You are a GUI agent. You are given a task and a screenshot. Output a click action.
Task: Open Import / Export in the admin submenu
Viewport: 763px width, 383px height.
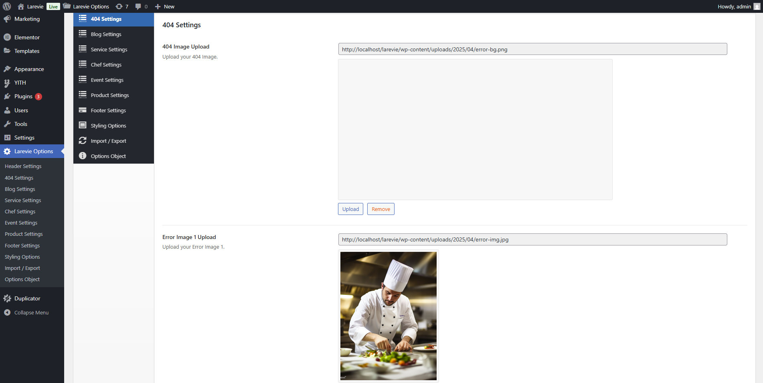click(22, 268)
